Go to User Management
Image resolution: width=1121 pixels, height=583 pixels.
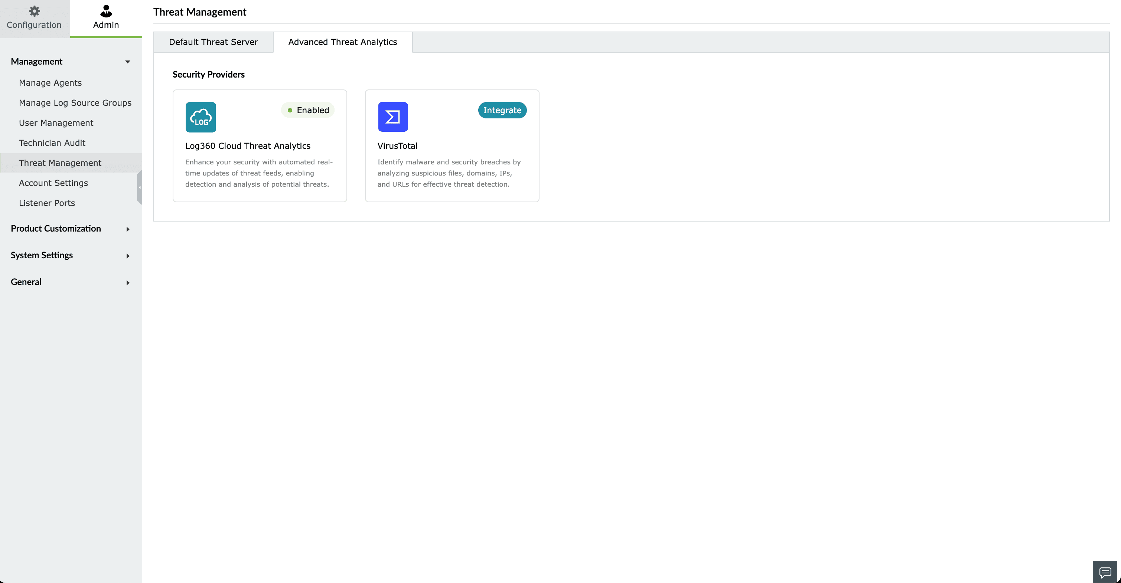click(x=56, y=123)
